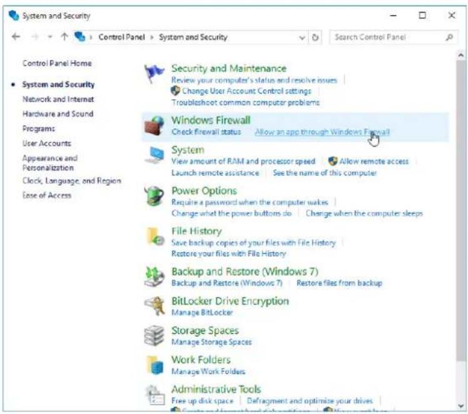Click Manage Work Folders link

208,371
